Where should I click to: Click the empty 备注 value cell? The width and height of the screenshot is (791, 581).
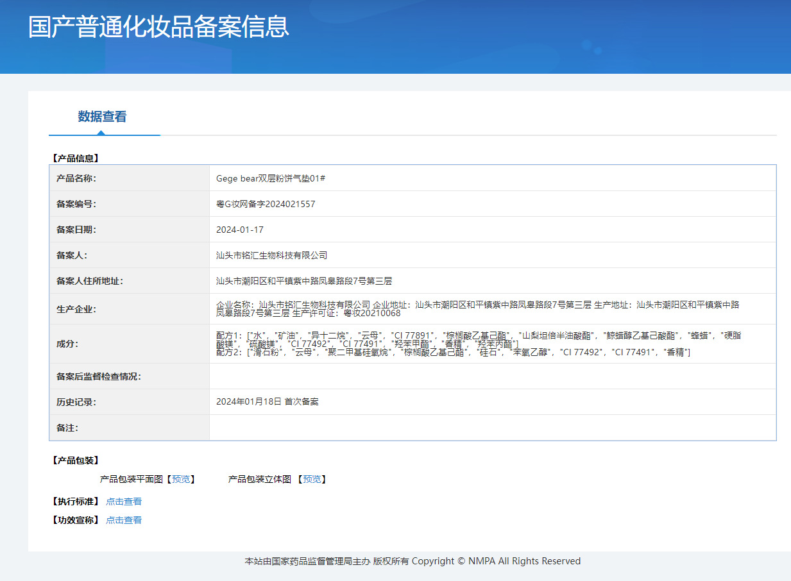click(x=492, y=428)
